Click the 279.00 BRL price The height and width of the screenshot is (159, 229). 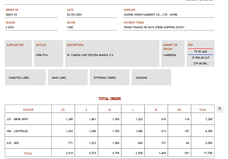coord(200,64)
